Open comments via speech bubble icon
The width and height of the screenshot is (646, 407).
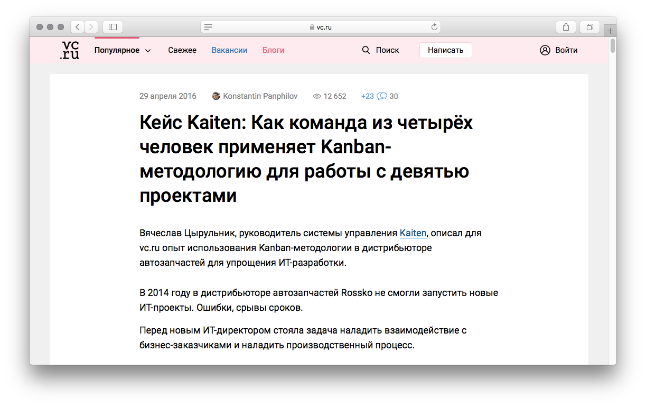point(382,96)
